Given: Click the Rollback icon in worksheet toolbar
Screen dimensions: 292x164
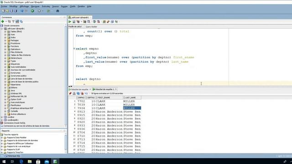Looking at the screenshot, I should point(99,21).
